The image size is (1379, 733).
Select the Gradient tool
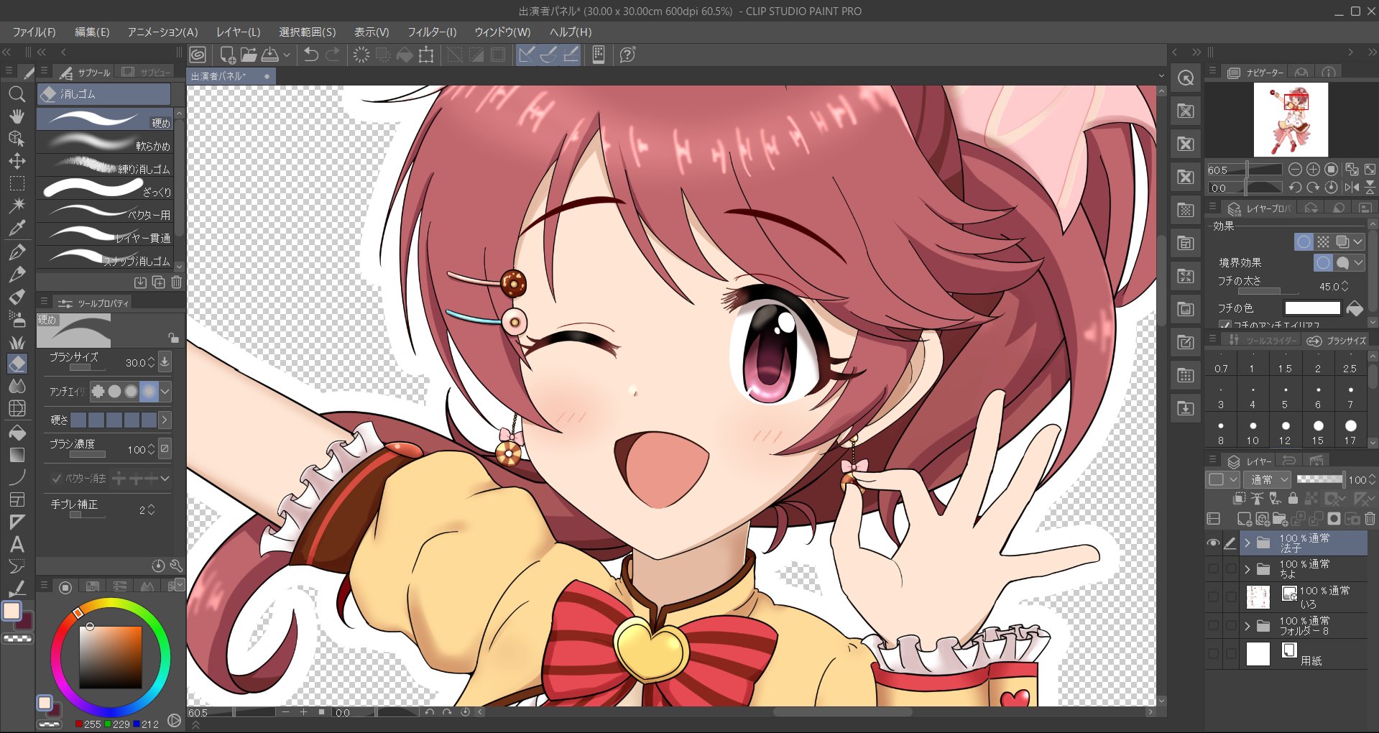pos(17,455)
